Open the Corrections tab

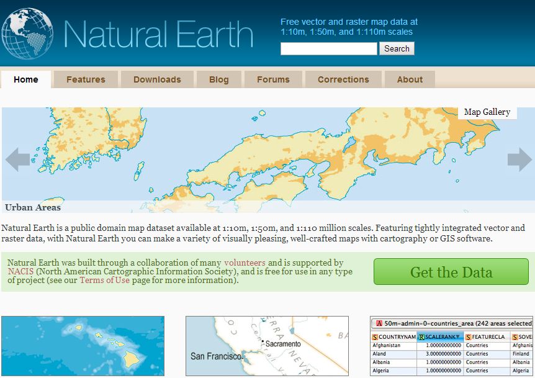pyautogui.click(x=344, y=79)
